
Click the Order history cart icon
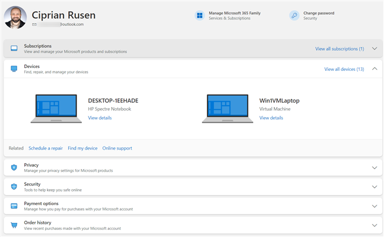point(14,225)
